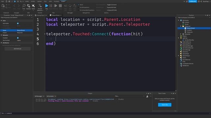Select TeleportScript in Explorer

tap(191, 28)
